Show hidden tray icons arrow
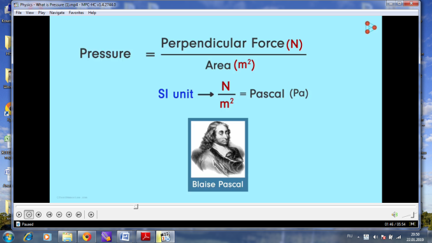The width and height of the screenshot is (432, 243). coord(359,237)
